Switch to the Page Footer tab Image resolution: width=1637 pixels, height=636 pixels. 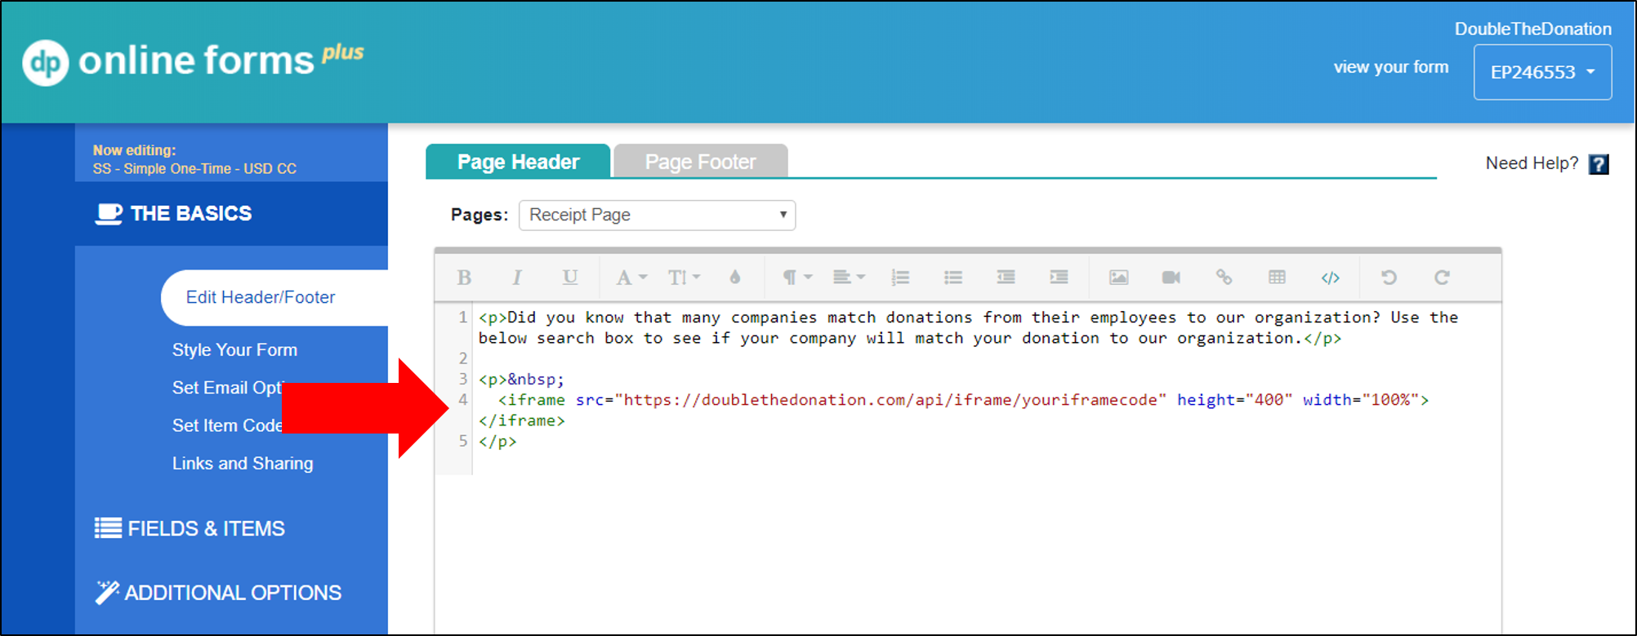(x=700, y=162)
